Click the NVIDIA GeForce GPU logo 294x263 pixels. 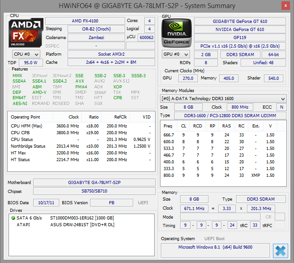pyautogui.click(x=177, y=33)
